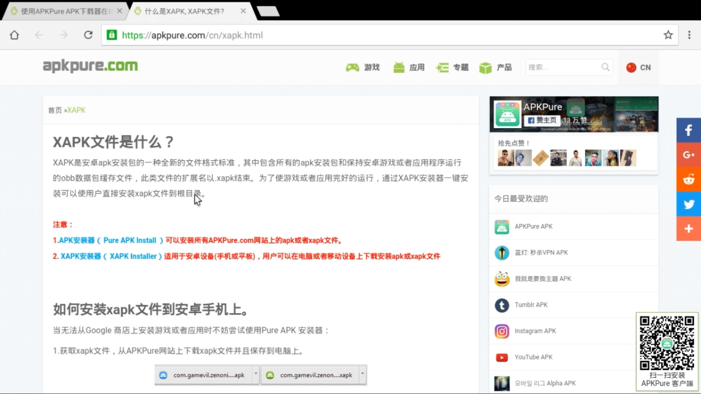Click the 蓝灯 lantern VPN icon
The height and width of the screenshot is (394, 701).
point(502,253)
